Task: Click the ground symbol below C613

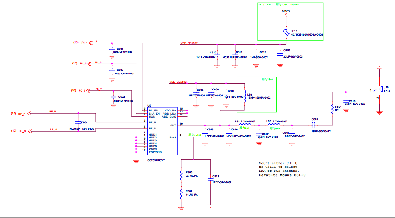Action: click(210, 206)
